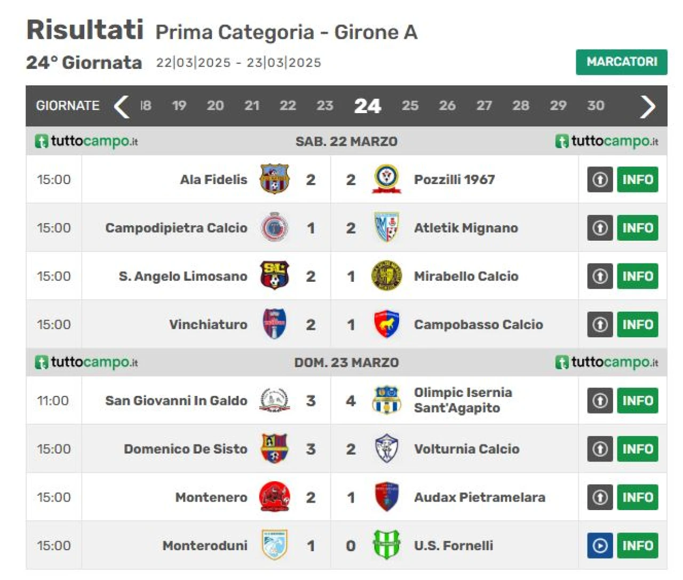Play the Monteroduni vs U.S. Fornelli video
683x580 pixels.
600,545
